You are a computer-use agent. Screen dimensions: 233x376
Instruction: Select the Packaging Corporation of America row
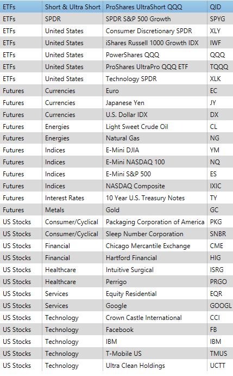(x=116, y=222)
